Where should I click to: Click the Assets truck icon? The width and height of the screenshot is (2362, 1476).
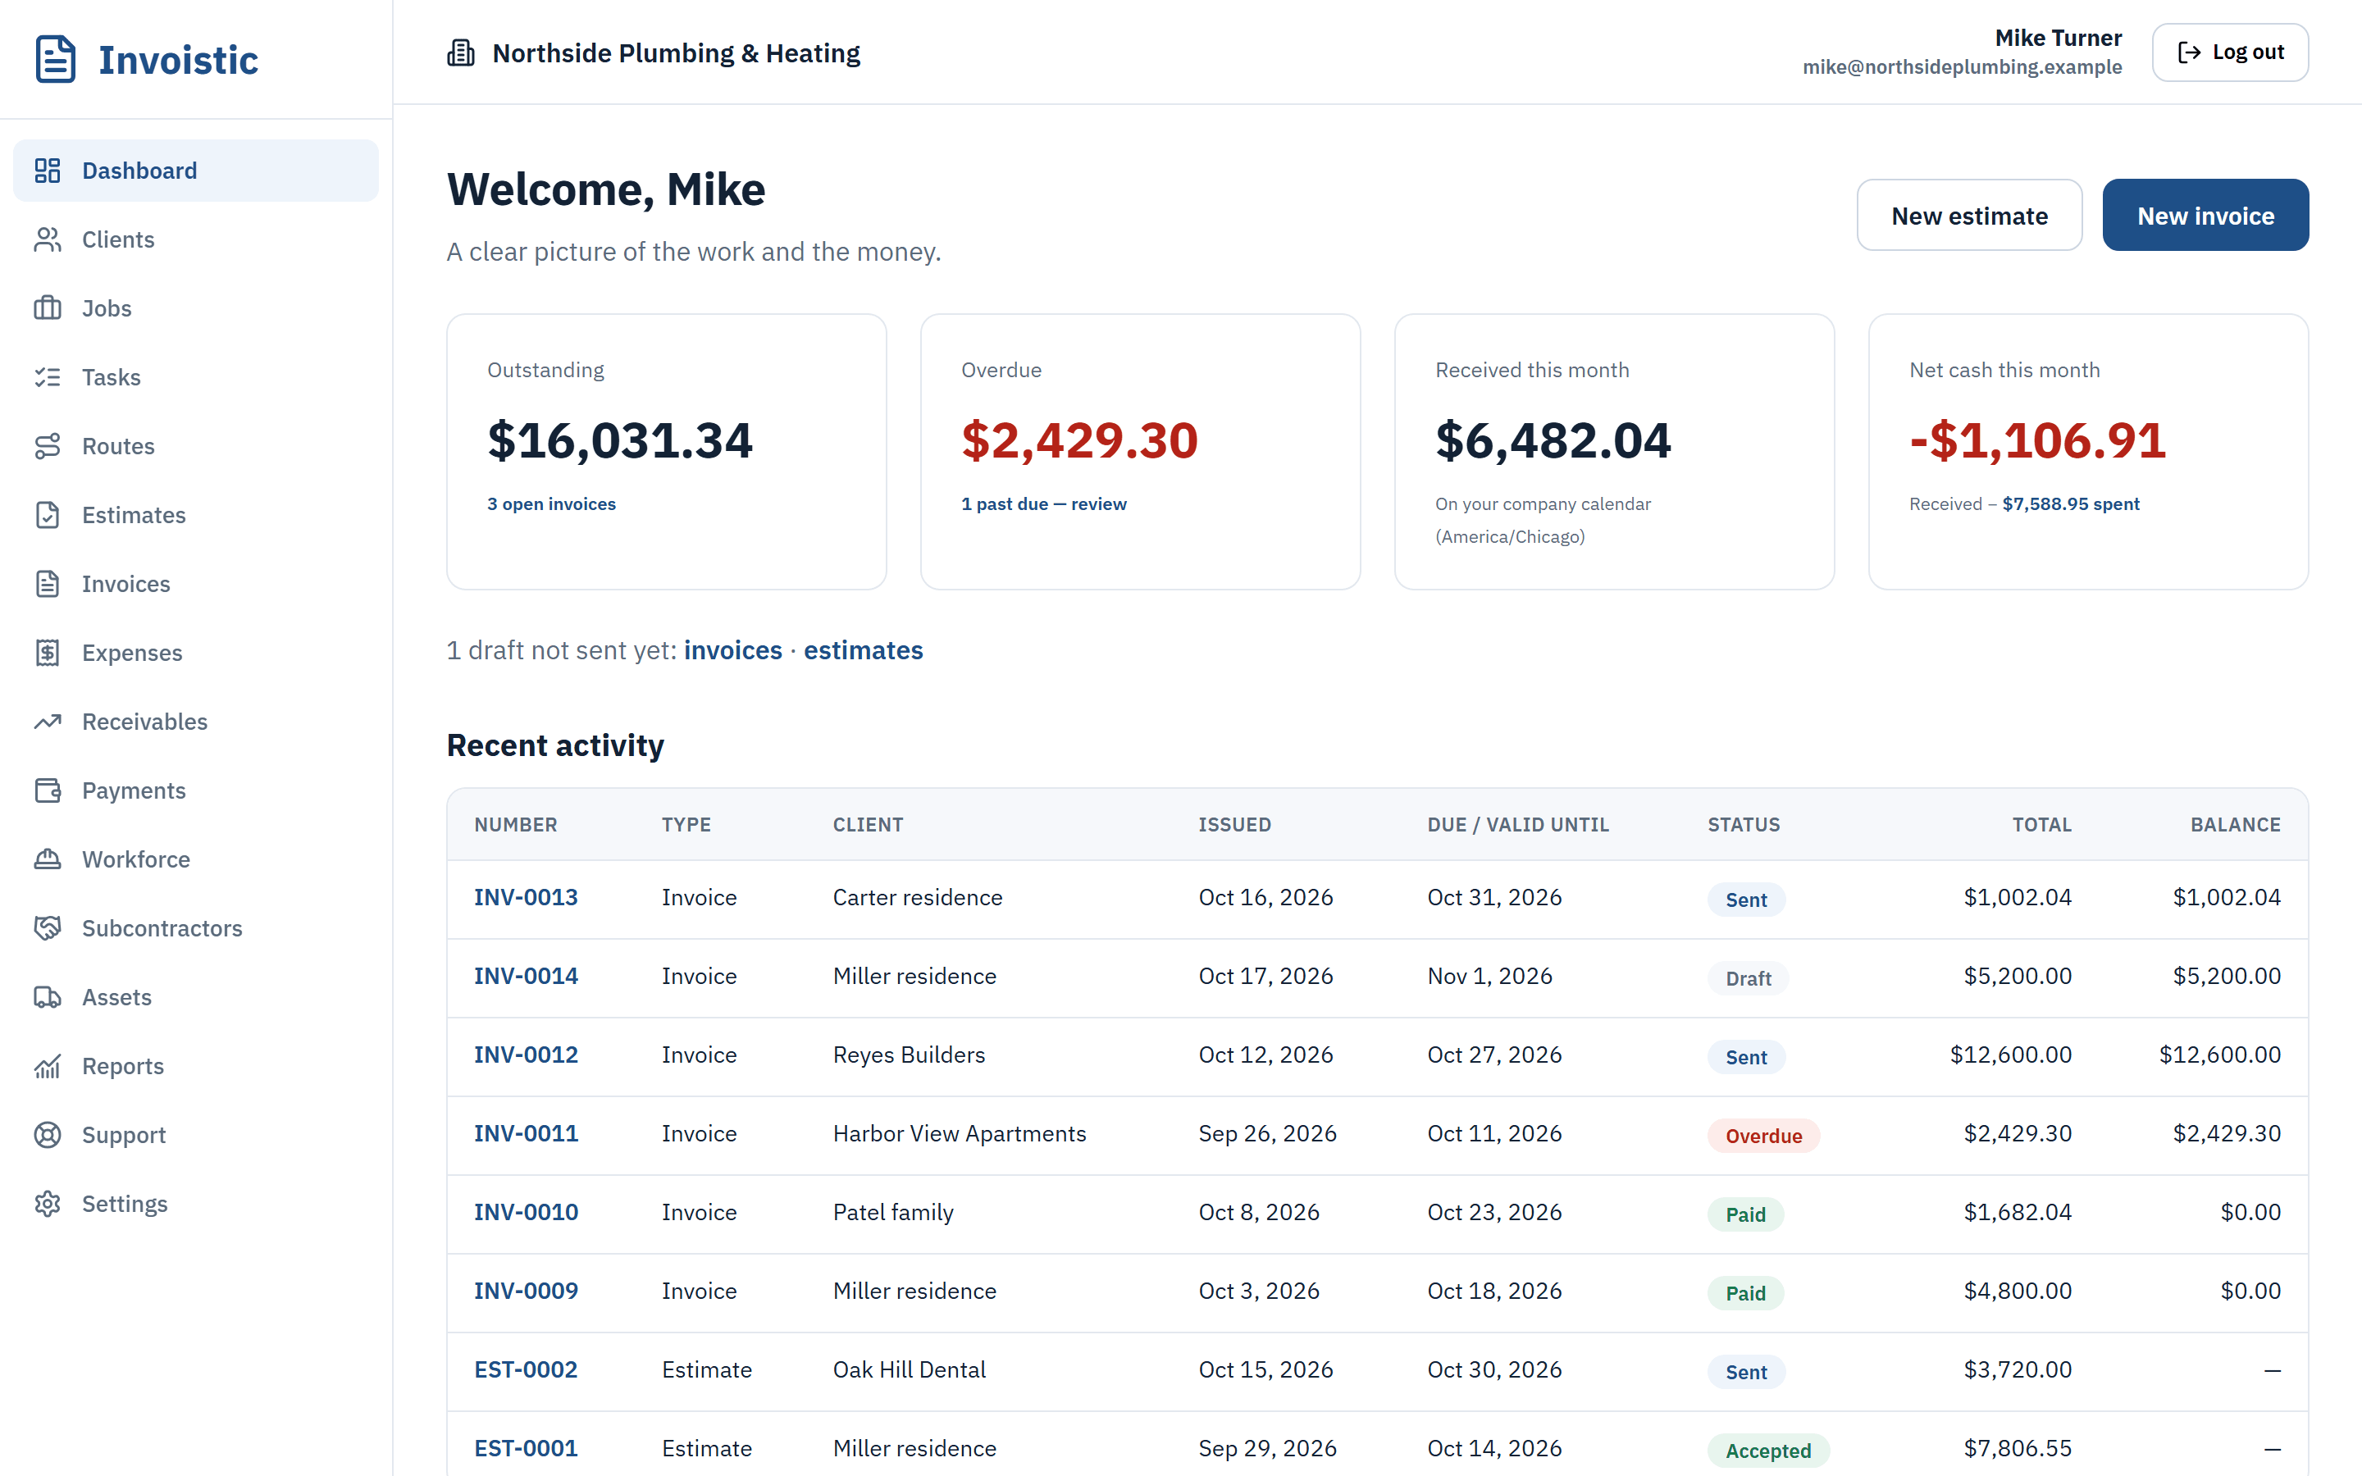48,996
